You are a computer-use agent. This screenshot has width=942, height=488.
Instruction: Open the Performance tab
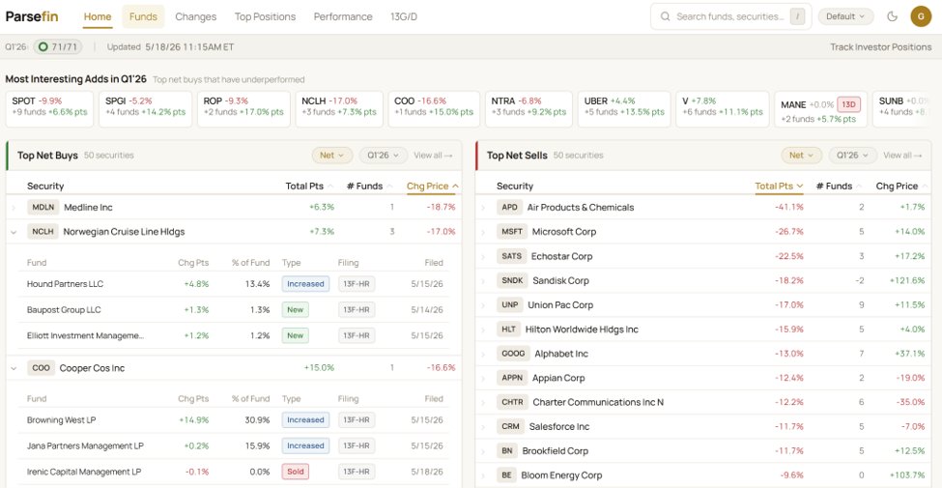pos(343,16)
